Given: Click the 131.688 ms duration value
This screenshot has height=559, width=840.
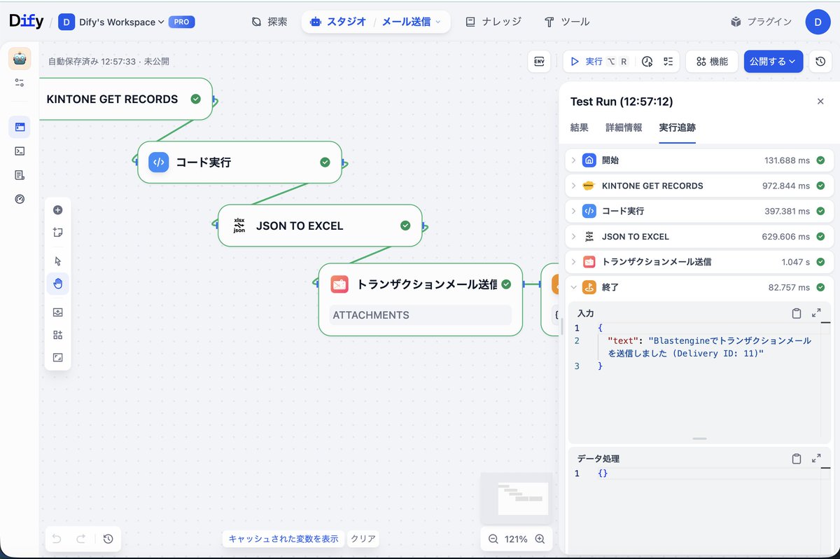Looking at the screenshot, I should tap(787, 160).
